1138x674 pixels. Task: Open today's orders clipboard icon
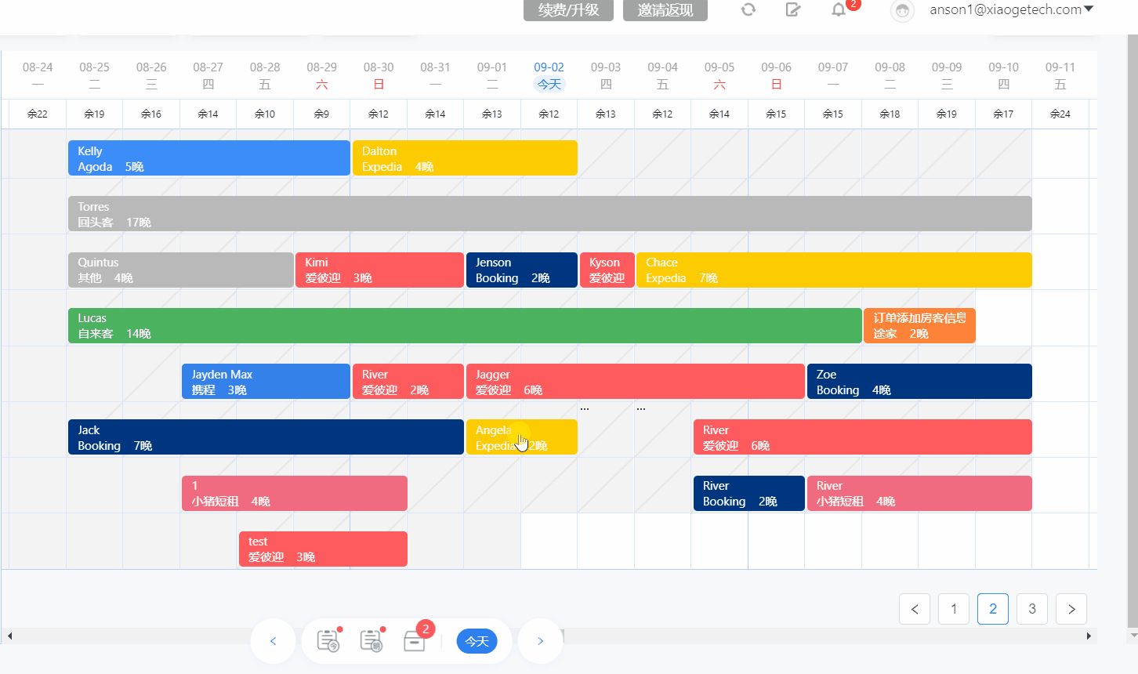(x=328, y=641)
